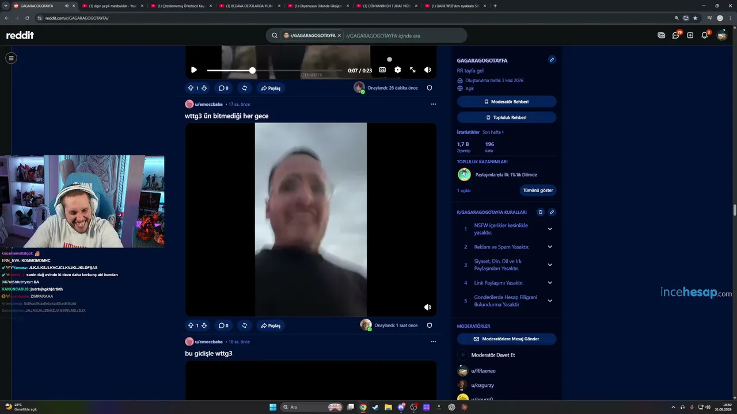Image resolution: width=737 pixels, height=414 pixels.
Task: Click the repost icon under the wttg3 post
Action: click(x=244, y=325)
